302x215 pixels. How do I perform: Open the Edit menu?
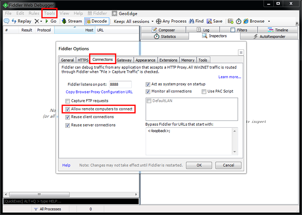20,13
